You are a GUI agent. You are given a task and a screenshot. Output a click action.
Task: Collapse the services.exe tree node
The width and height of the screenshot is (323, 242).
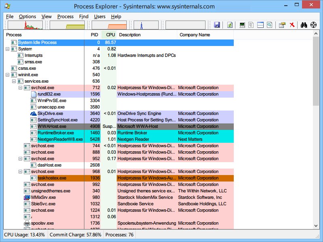(x=14, y=81)
